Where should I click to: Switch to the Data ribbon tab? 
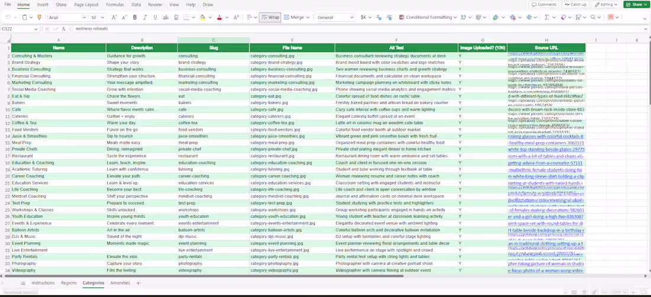[136, 5]
